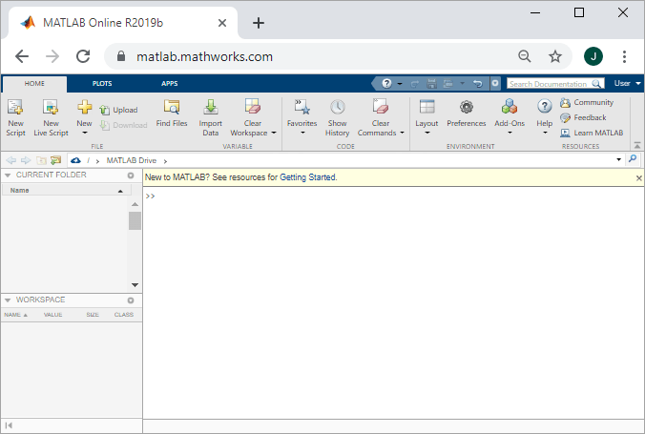Open the New file plus icon
645x434 pixels.
click(x=84, y=108)
